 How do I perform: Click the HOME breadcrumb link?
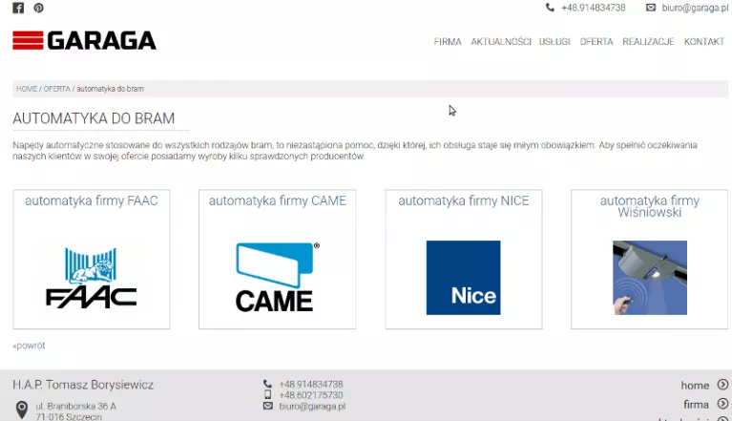coord(27,89)
